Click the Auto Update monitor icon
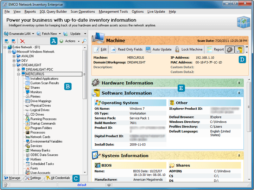 click(x=148, y=49)
